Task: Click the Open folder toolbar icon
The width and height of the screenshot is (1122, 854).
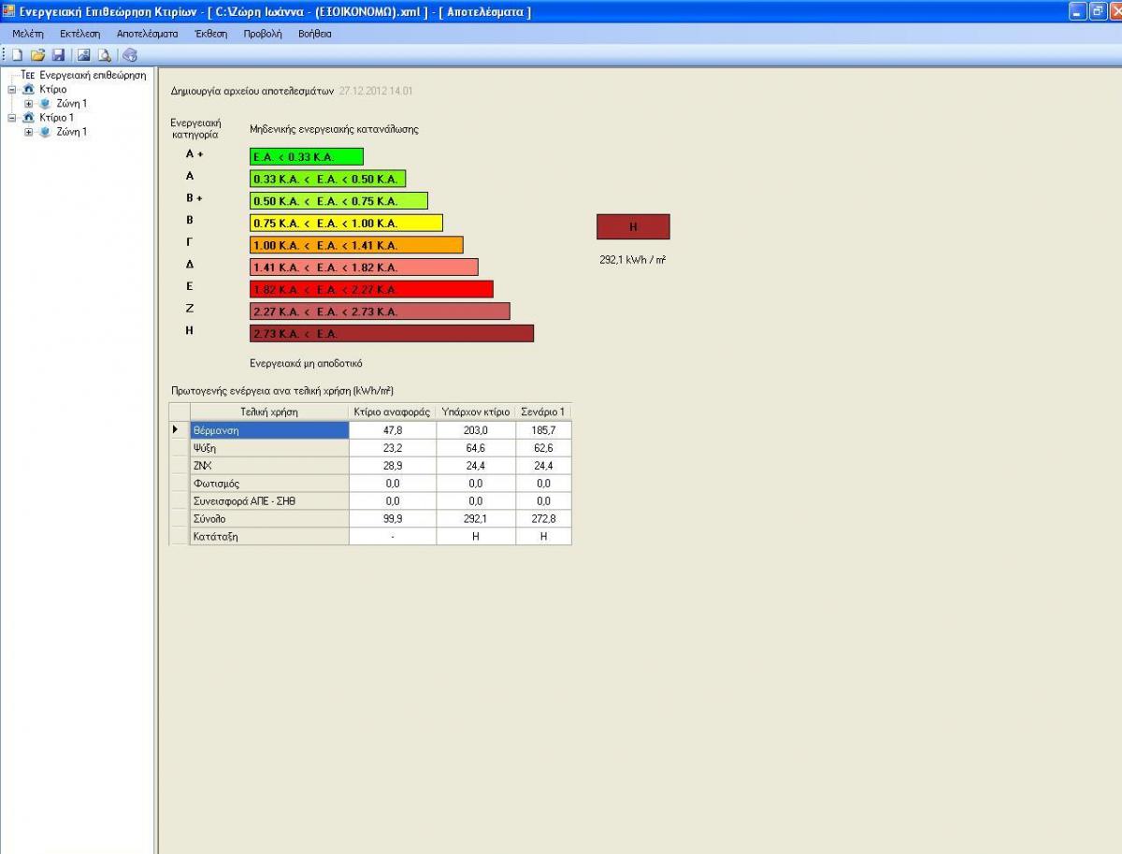Action: coord(37,55)
